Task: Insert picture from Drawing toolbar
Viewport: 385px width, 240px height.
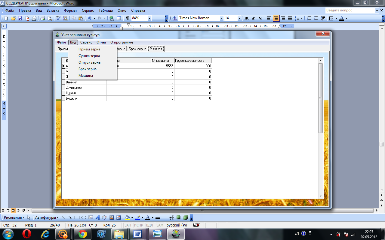Action: (118, 217)
